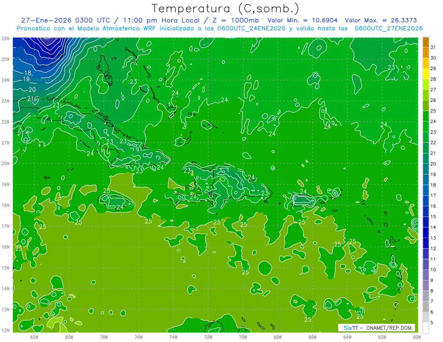443x342 pixels.
Task: Click the "0600UTC_27ENE2026" valid-until time text
Action: [389, 28]
